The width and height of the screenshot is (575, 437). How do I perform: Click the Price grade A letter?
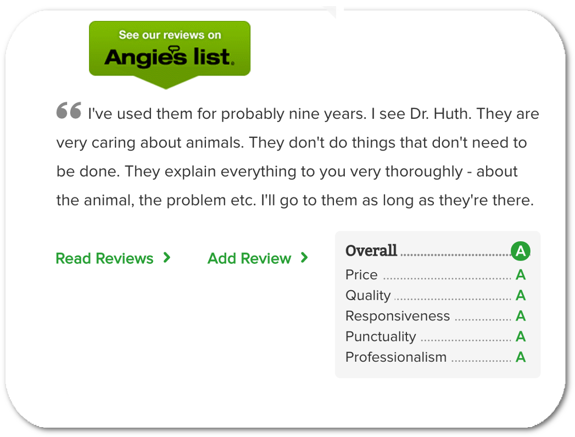pyautogui.click(x=521, y=275)
